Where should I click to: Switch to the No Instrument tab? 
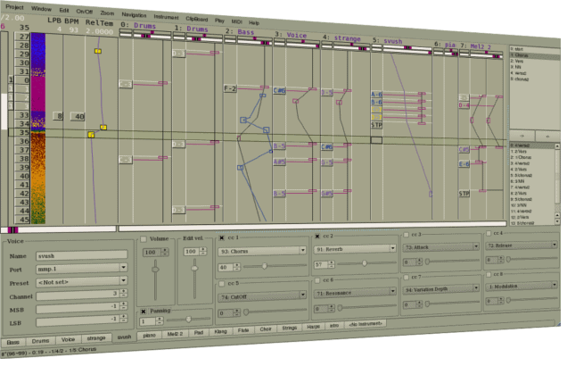tap(365, 324)
